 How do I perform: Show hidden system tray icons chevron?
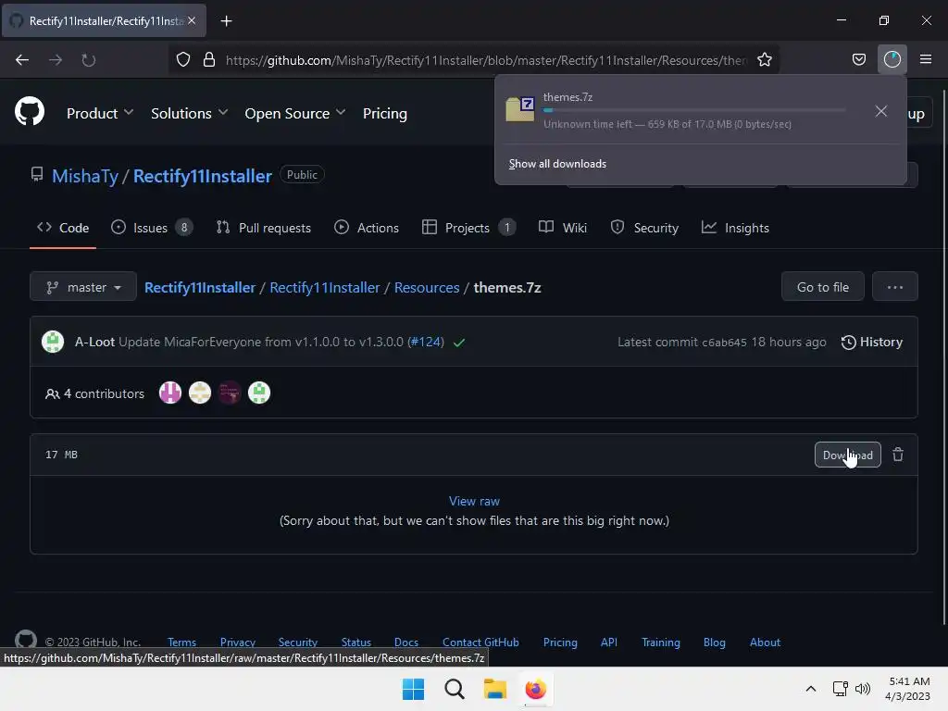pos(811,689)
